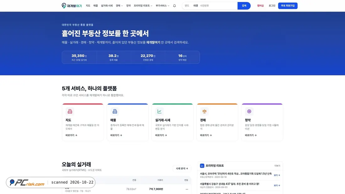Open the notification bell
Viewport: 345px width, 194px height.
click(174, 6)
